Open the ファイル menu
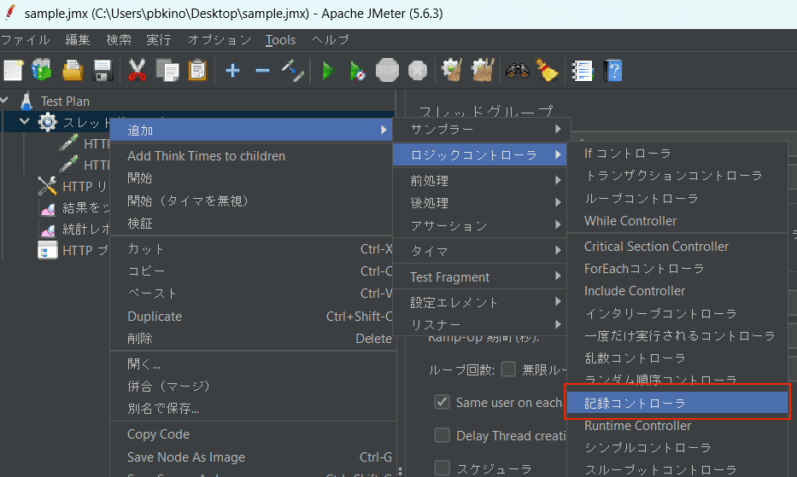Viewport: 797px width, 477px height. tap(26, 39)
